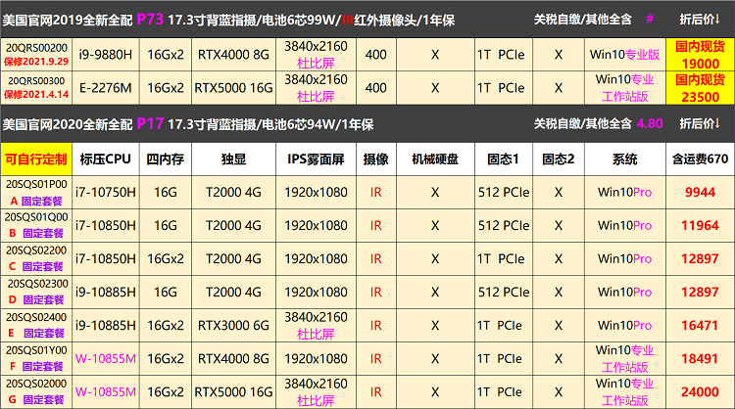Click model cell 20SQS02300 package D
Viewport: 735px width, 409px height.
pos(36,292)
